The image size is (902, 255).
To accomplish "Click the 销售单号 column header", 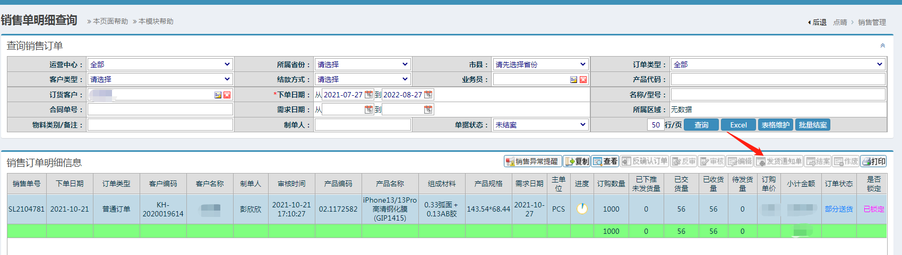I will [x=27, y=184].
